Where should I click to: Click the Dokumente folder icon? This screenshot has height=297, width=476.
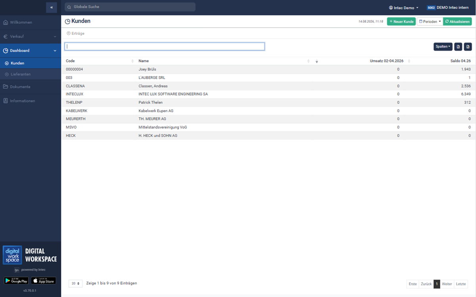pyautogui.click(x=6, y=87)
